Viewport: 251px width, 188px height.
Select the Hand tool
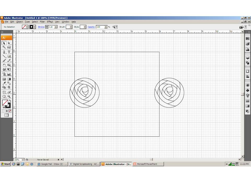pyautogui.click(x=4, y=96)
